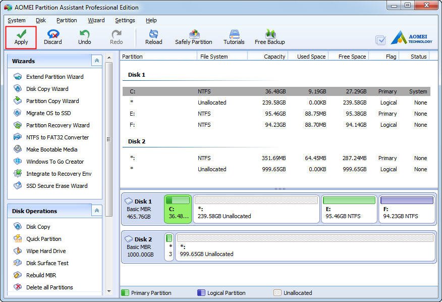Select the C: partition row

coord(277,91)
